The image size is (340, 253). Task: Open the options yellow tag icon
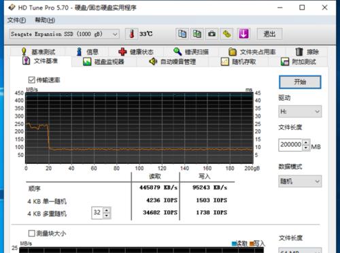[x=226, y=34]
